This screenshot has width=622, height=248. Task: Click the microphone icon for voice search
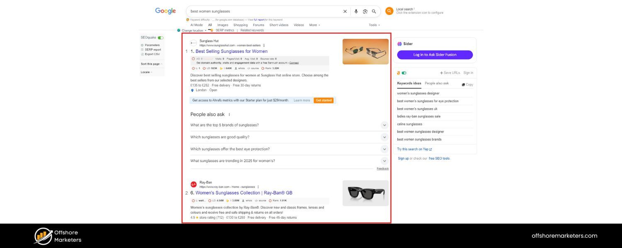(x=356, y=11)
